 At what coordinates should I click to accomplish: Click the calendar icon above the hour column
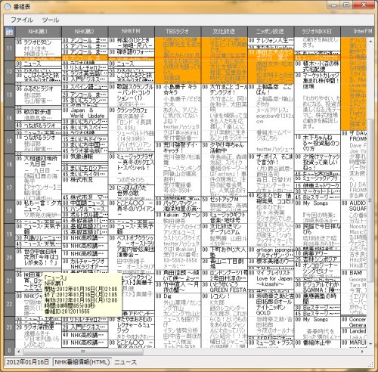(9, 32)
